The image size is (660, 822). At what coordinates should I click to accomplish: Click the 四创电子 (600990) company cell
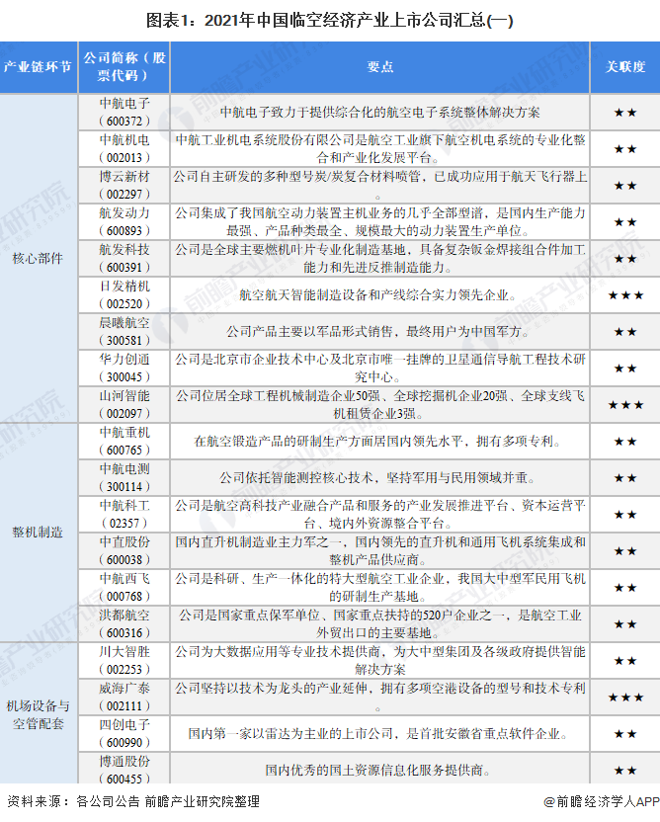[x=124, y=734]
